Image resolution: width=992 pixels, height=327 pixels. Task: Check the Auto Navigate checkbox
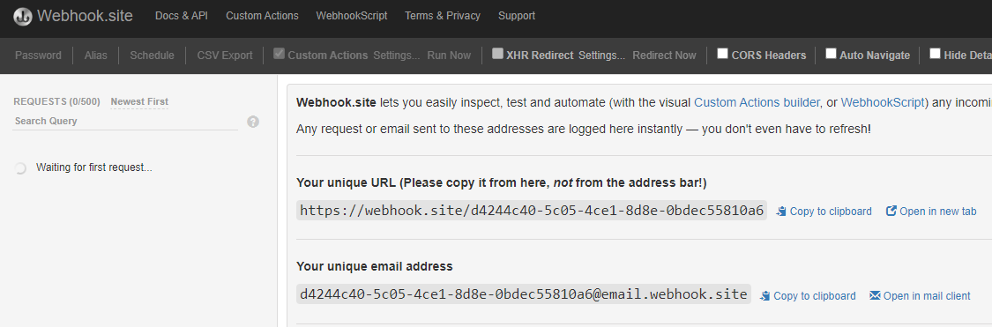point(831,54)
